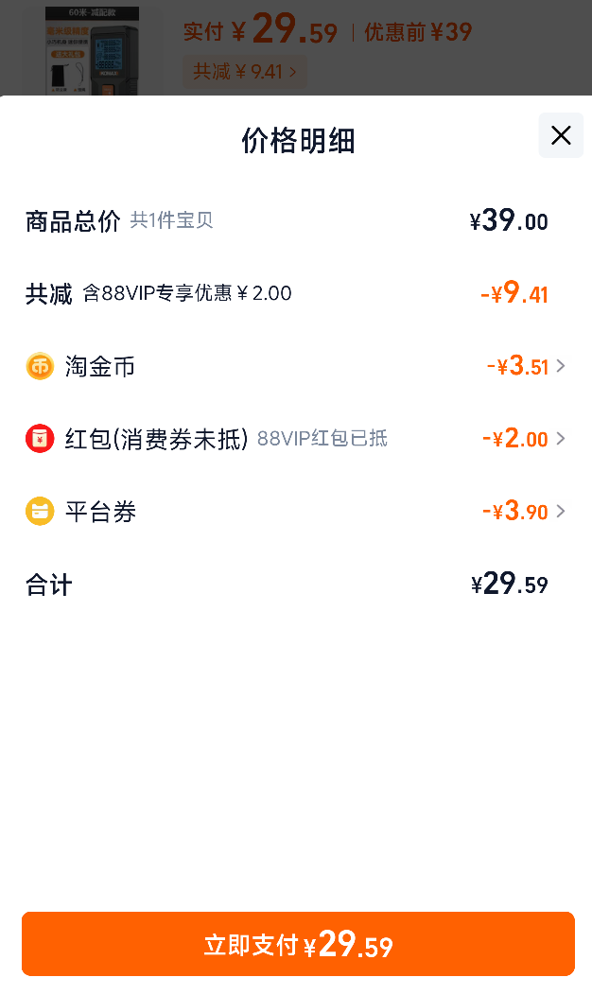Expand the 红包 ¥2.00 deduction chevron
Image resolution: width=592 pixels, height=995 pixels.
pyautogui.click(x=560, y=439)
